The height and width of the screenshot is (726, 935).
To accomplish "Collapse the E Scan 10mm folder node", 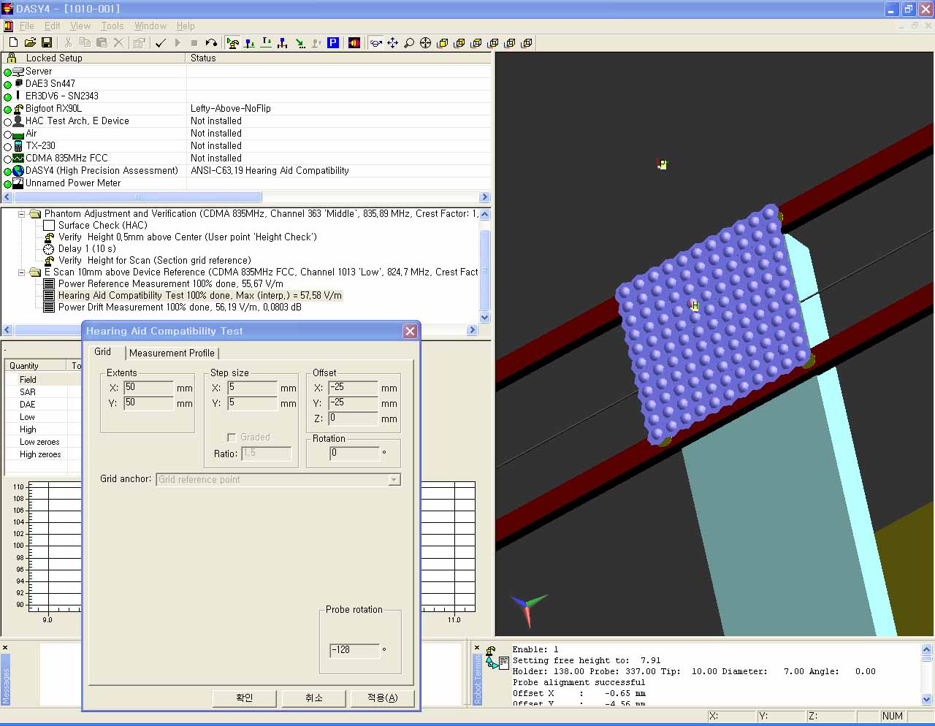I will coord(22,272).
